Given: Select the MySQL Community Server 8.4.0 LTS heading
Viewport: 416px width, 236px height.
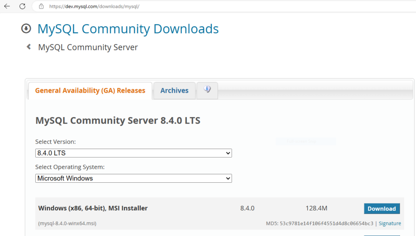Looking at the screenshot, I should [x=118, y=120].
